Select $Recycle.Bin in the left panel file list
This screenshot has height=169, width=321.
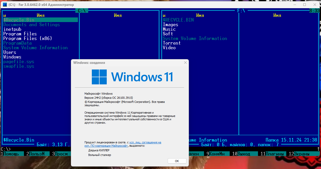click(41, 20)
